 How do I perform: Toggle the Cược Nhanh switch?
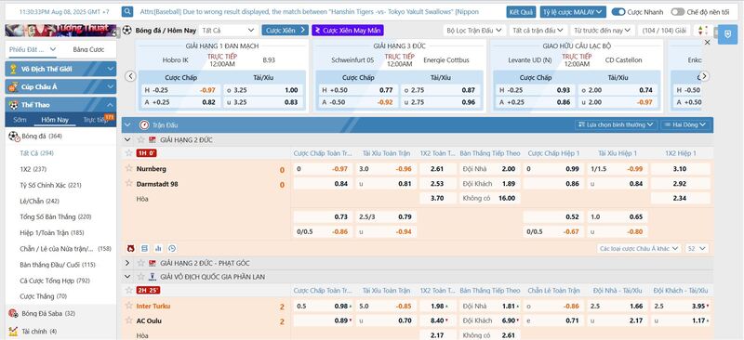[x=618, y=12]
